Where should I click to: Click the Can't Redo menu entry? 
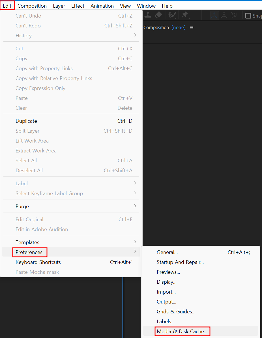(x=71, y=26)
